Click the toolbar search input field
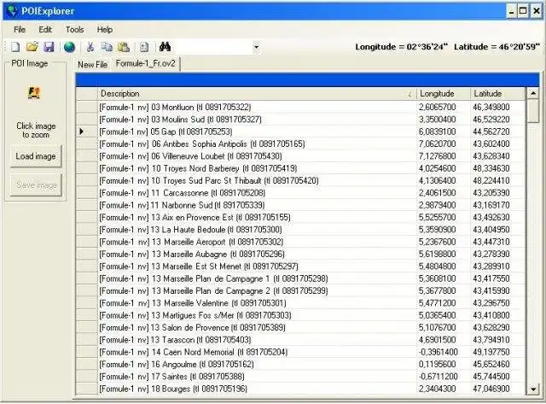 [x=212, y=47]
